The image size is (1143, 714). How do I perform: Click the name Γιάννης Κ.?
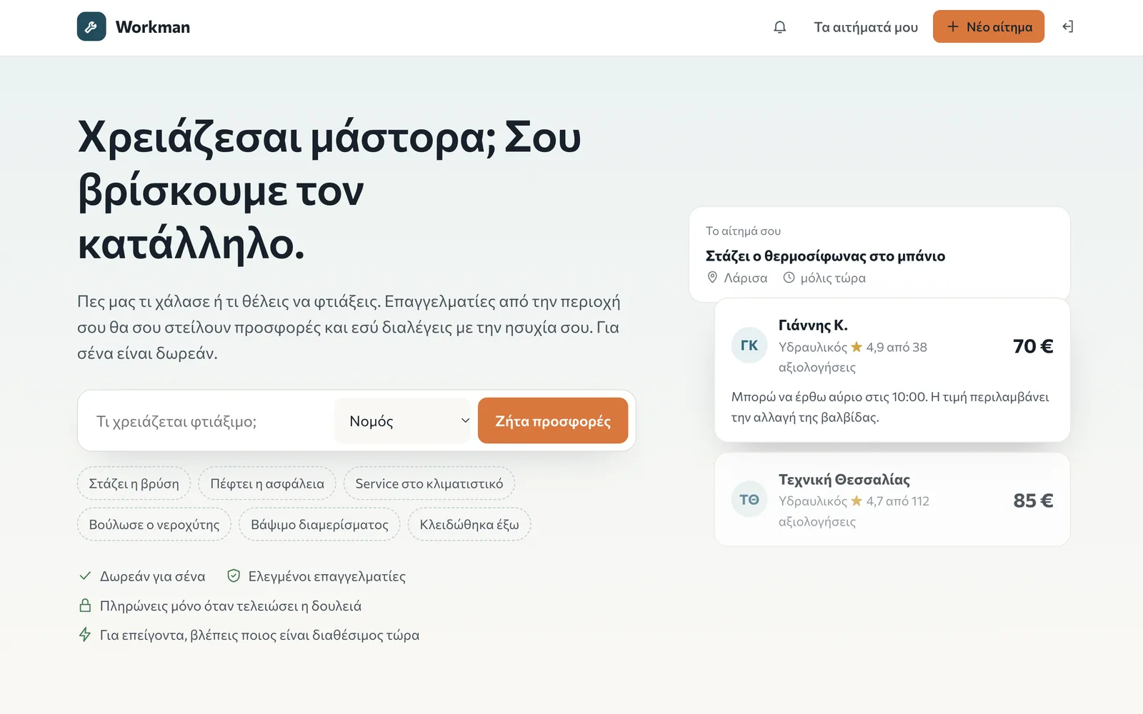[813, 325]
